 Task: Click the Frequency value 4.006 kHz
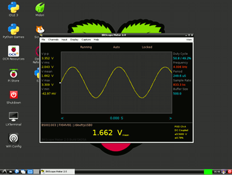pyautogui.click(x=180, y=67)
